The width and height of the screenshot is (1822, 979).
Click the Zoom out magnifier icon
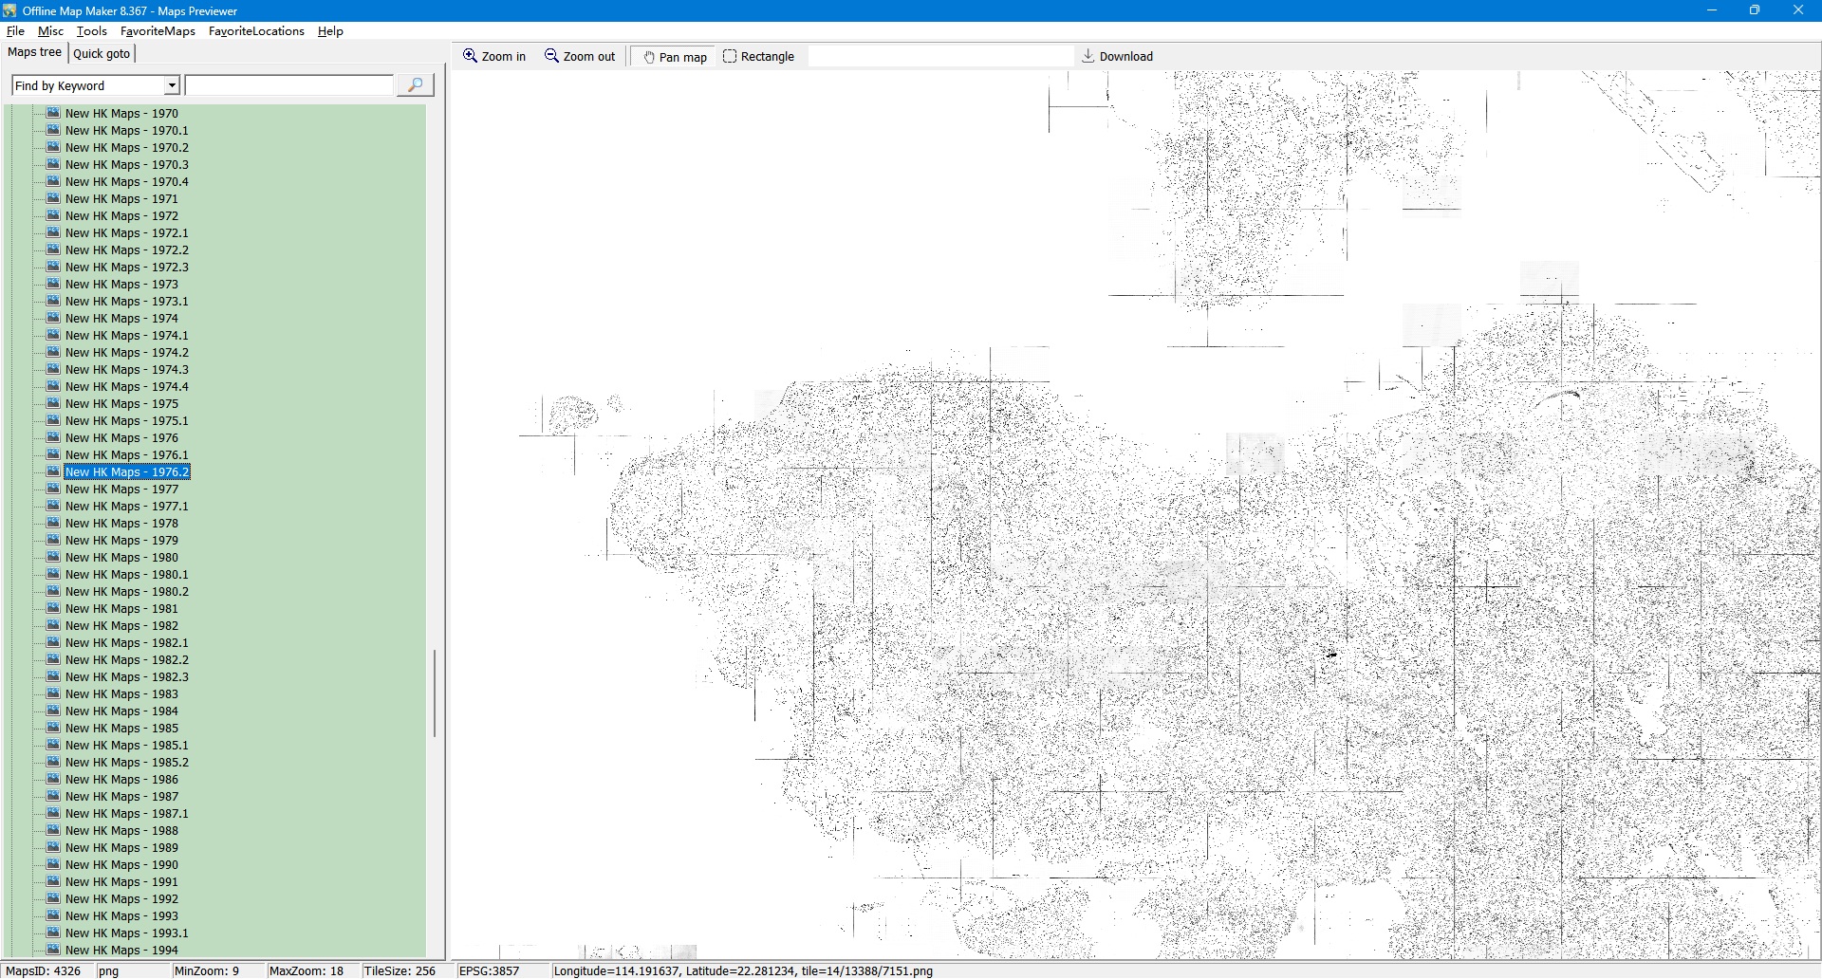coord(551,56)
